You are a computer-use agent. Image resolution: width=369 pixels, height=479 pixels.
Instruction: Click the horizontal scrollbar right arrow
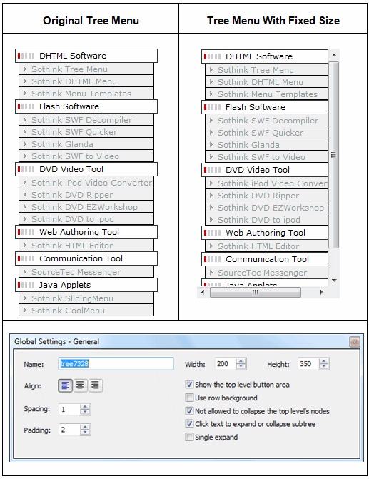(321, 293)
